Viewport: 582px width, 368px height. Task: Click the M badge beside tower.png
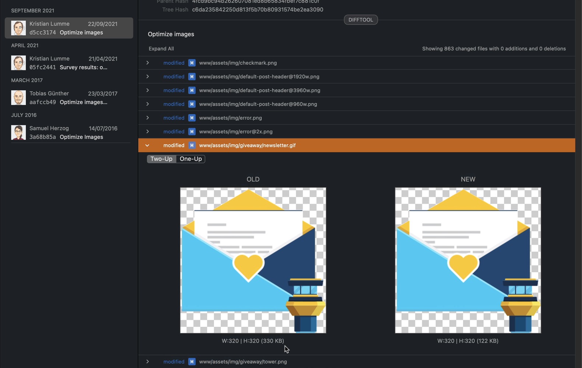point(192,362)
